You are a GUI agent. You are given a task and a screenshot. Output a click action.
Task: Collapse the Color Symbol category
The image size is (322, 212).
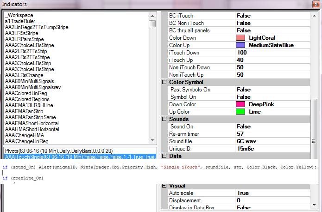[164, 82]
